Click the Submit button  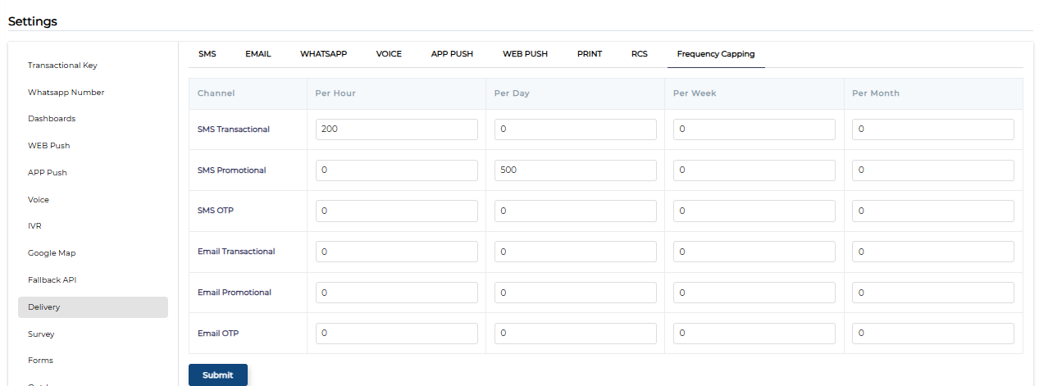click(x=217, y=375)
